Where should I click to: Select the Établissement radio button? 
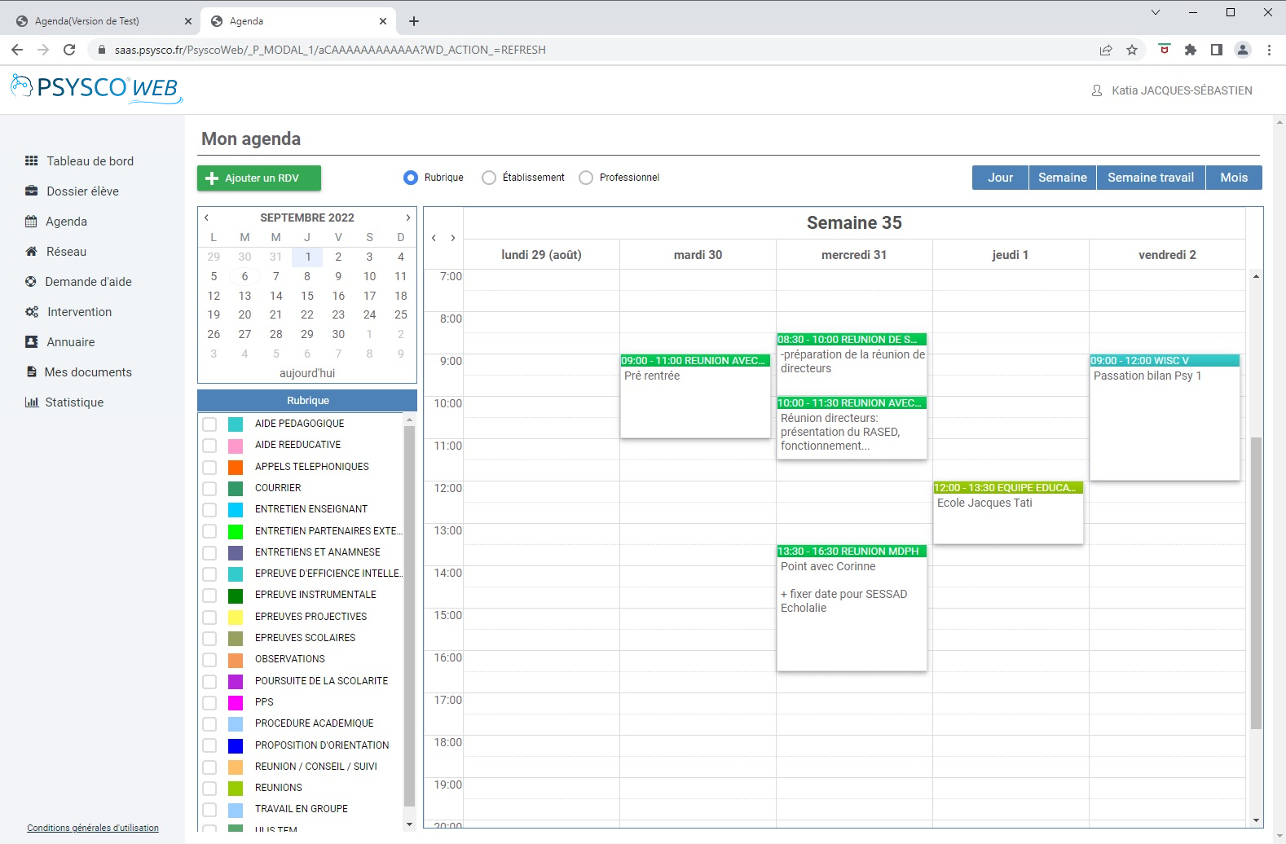489,178
